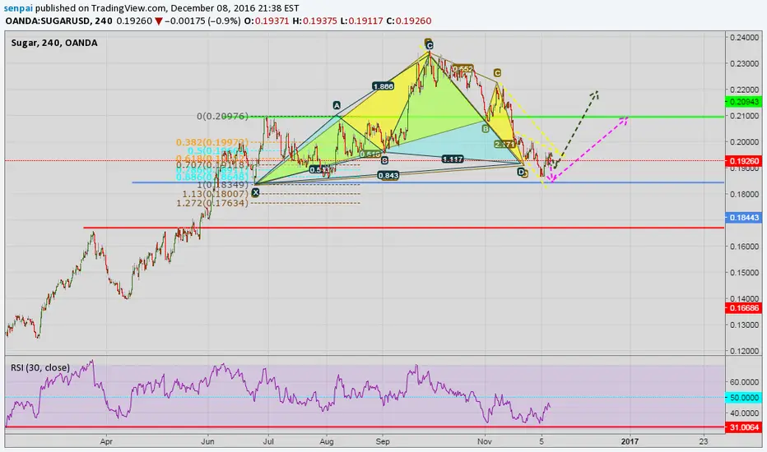Click the low price value L:0.19117
767x452 pixels.
tap(362, 21)
